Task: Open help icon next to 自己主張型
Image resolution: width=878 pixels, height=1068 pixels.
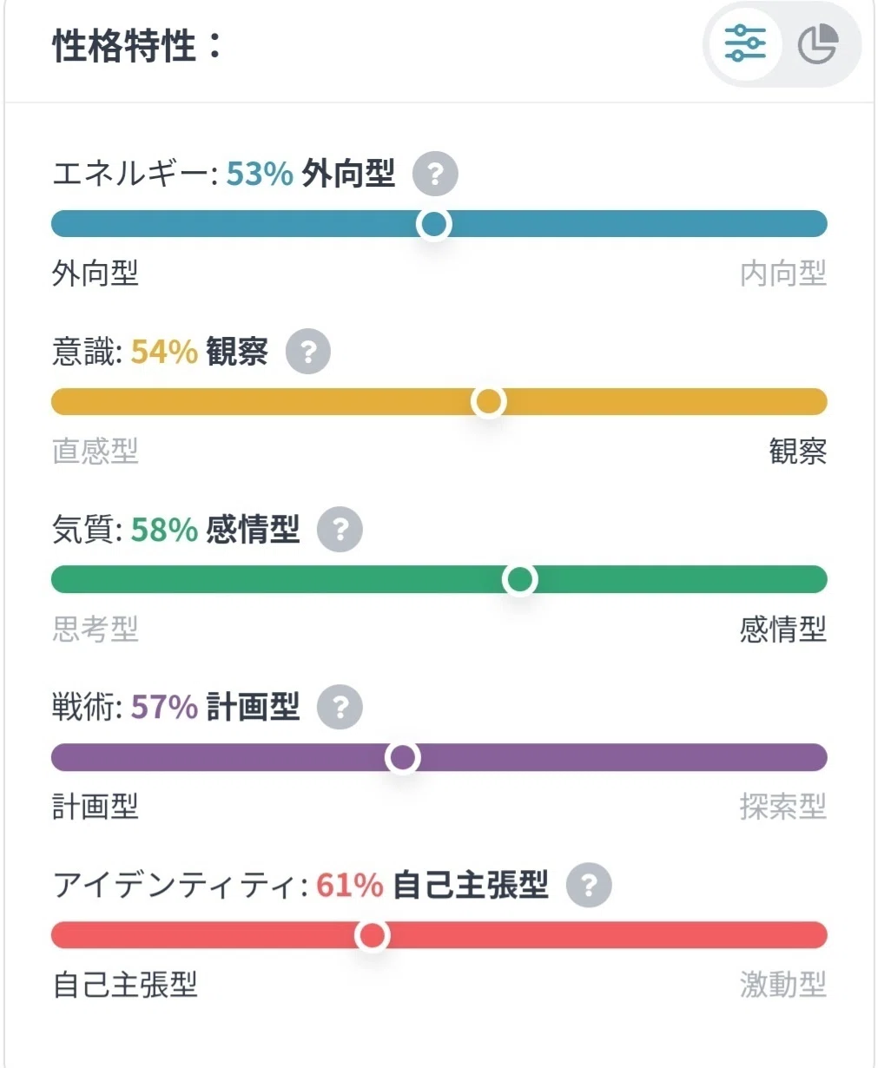Action: 589,886
